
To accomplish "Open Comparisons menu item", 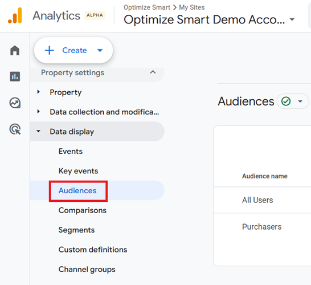I will [83, 210].
